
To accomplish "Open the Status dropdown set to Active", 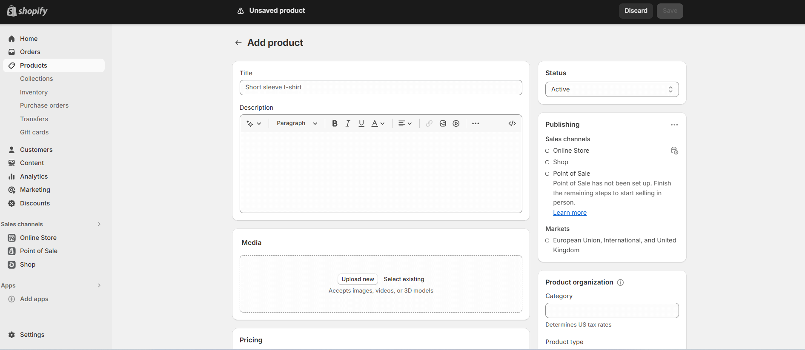I will [x=612, y=89].
